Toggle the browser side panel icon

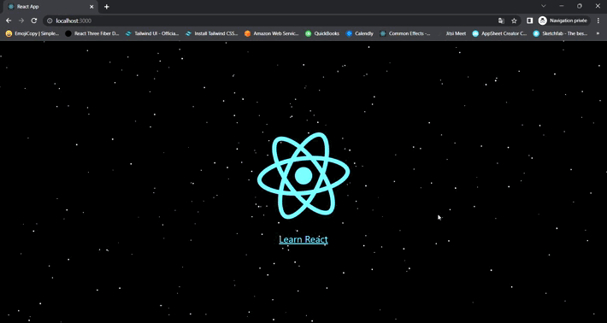[530, 21]
